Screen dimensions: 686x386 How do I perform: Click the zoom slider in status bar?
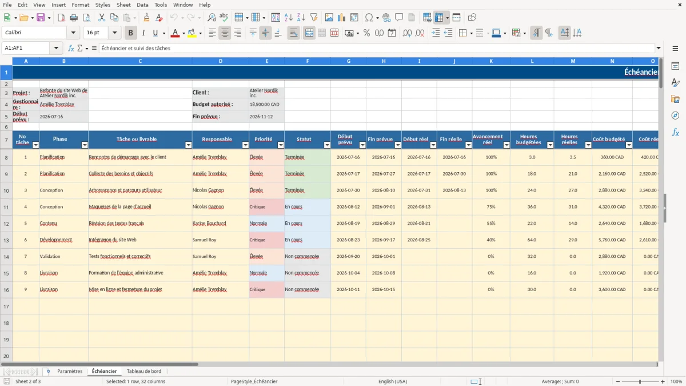click(x=640, y=381)
